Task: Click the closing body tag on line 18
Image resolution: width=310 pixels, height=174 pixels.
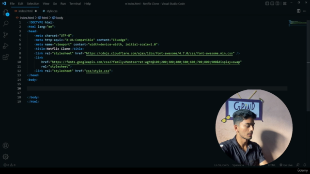Action: coord(33,97)
